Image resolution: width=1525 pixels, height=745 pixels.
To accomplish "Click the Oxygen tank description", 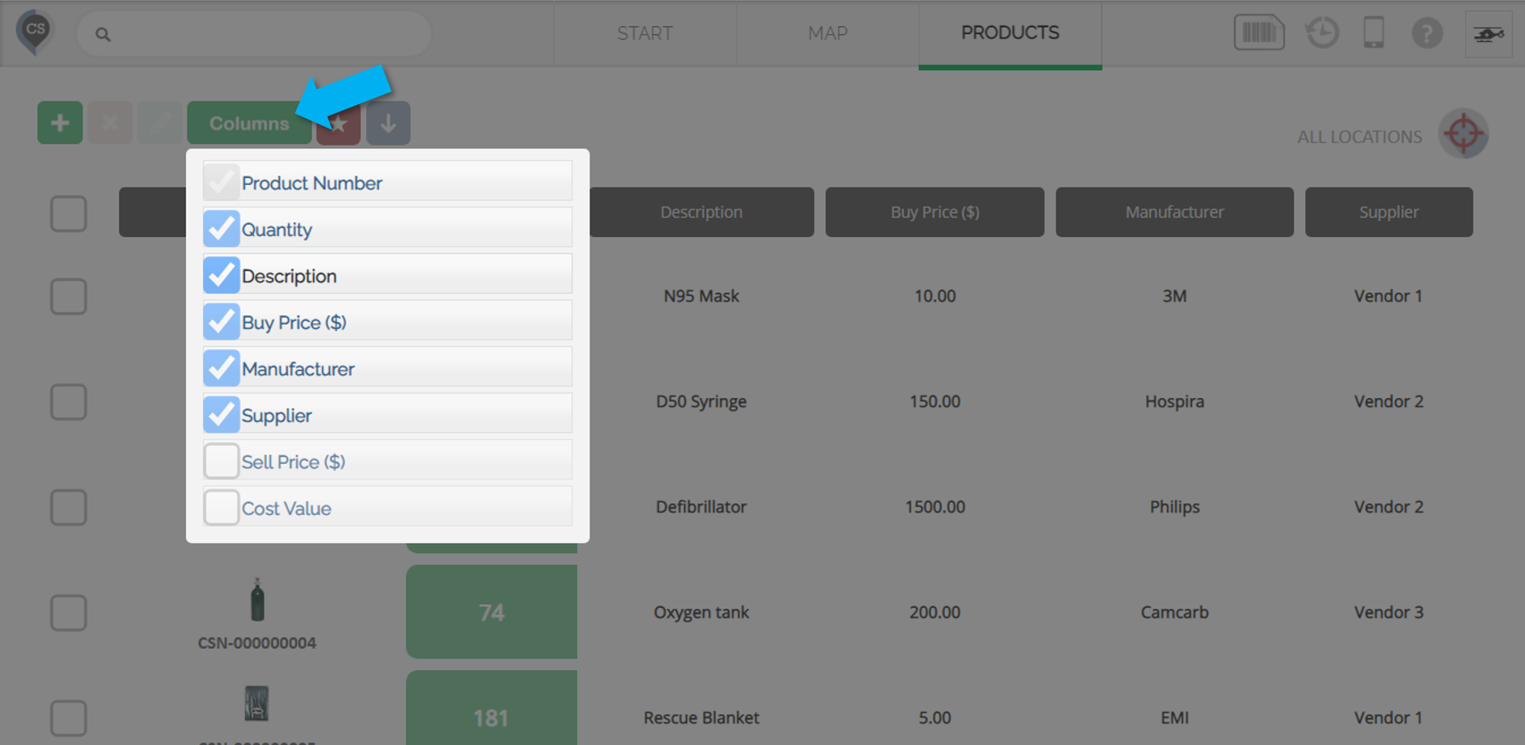I will tap(701, 612).
